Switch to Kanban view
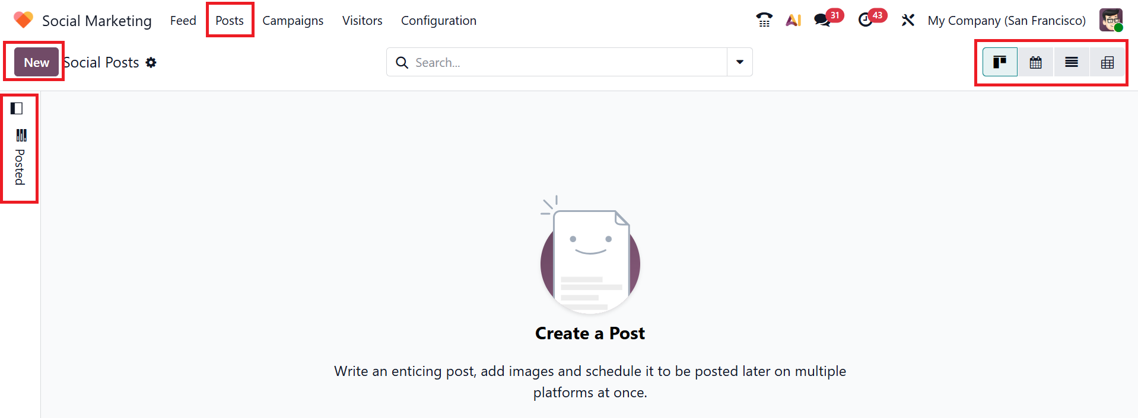The width and height of the screenshot is (1138, 418). [1000, 62]
